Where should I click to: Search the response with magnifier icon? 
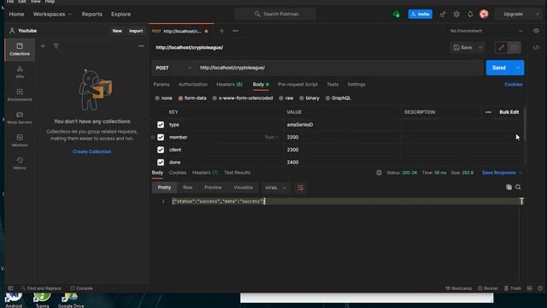(x=518, y=187)
